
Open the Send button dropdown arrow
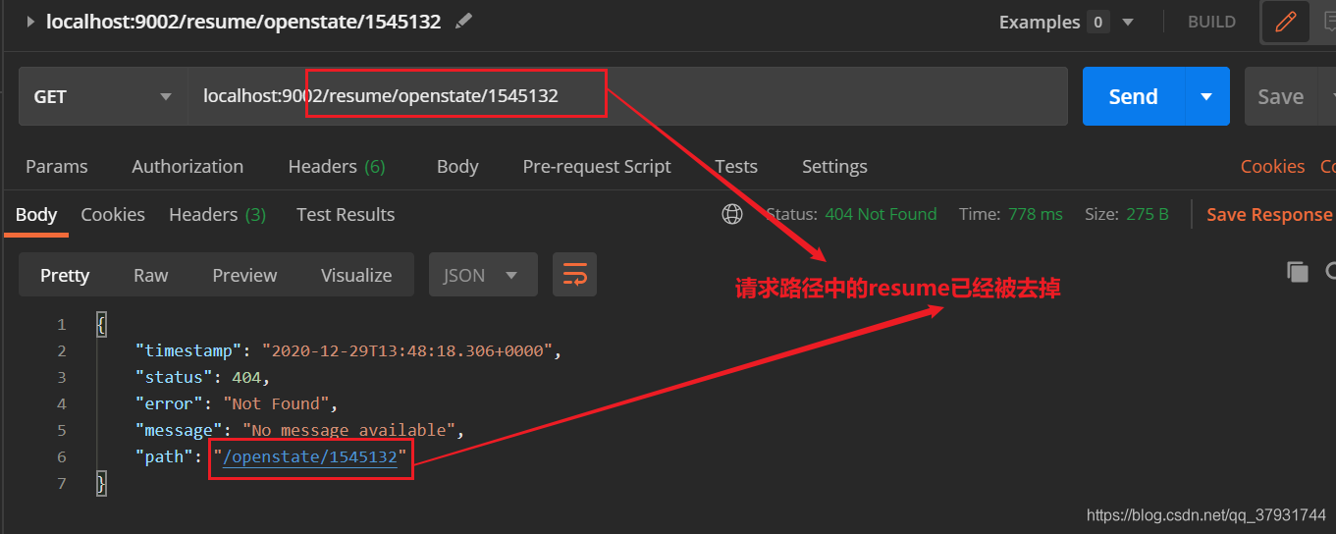1207,96
